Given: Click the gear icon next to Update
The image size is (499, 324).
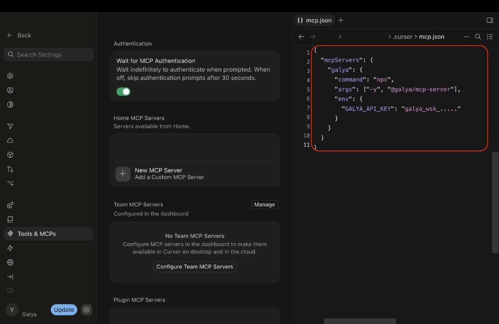Looking at the screenshot, I should point(86,310).
